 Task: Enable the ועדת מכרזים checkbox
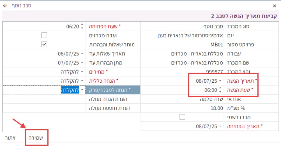coord(44,35)
